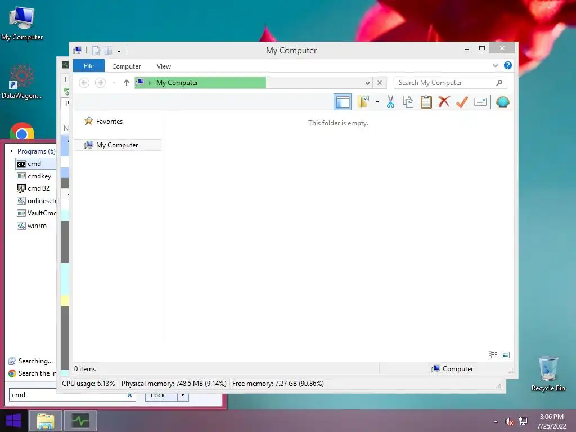Collapse the Programs (6) group
This screenshot has height=432, width=576.
[x=12, y=151]
